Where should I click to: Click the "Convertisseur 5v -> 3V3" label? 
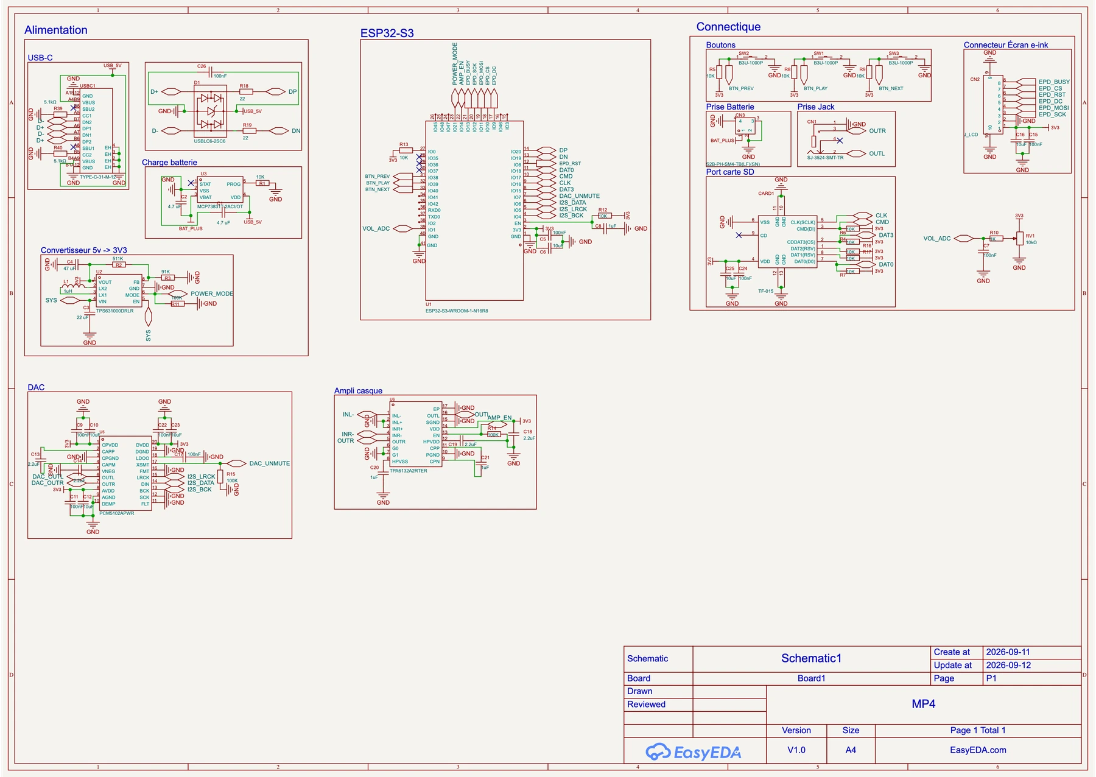click(84, 250)
